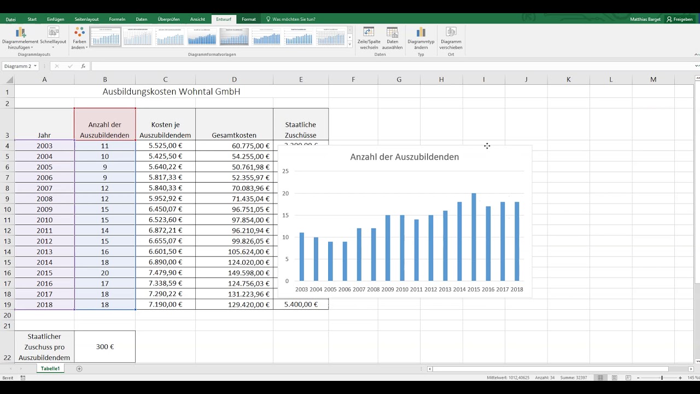Click status bar Summe: 32397
This screenshot has height=394, width=700.
(574, 378)
